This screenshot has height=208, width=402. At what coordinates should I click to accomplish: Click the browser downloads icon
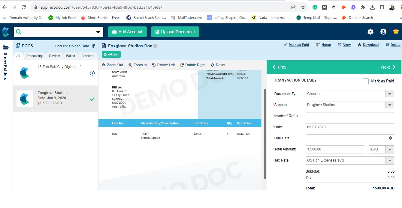click(x=373, y=7)
